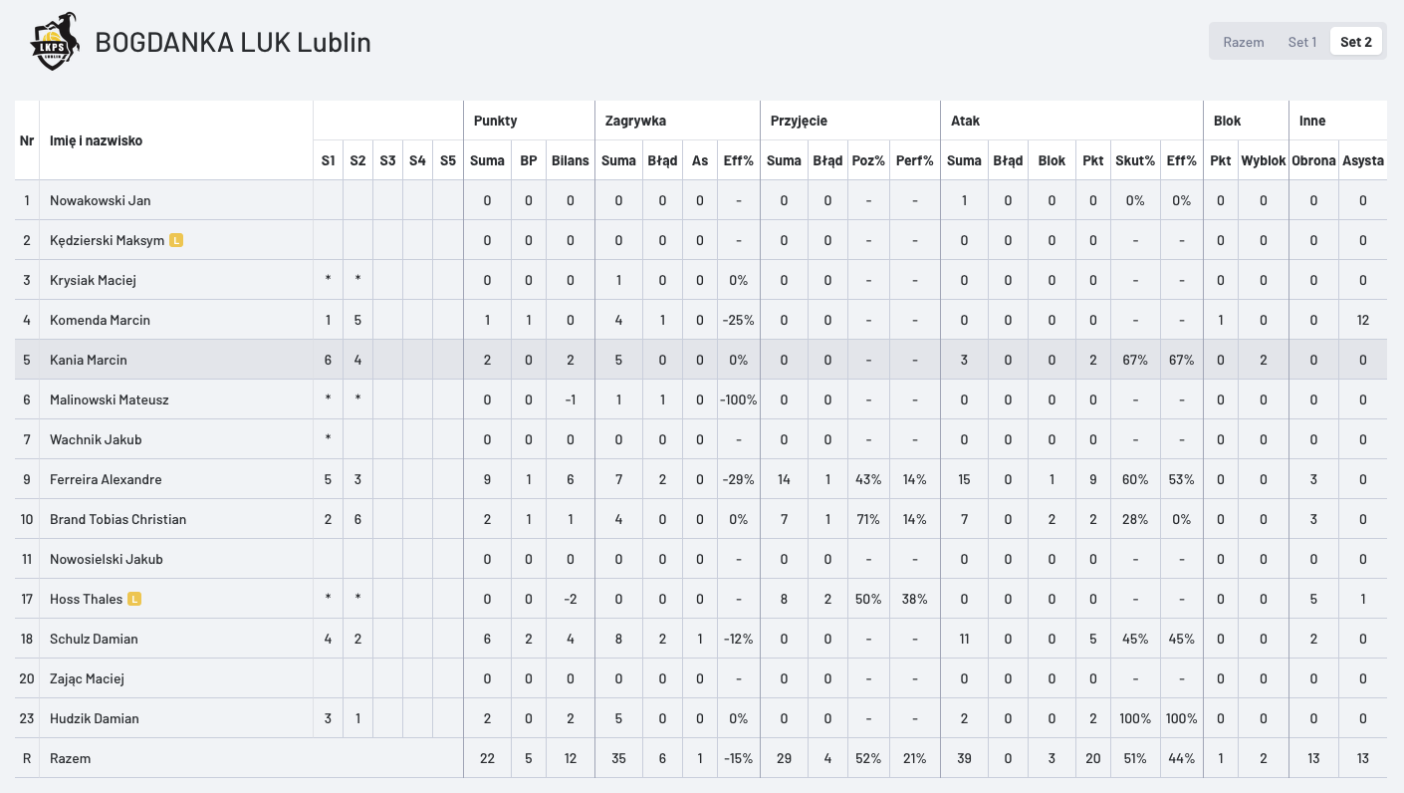Select the Kania Marcin row name

[89, 360]
